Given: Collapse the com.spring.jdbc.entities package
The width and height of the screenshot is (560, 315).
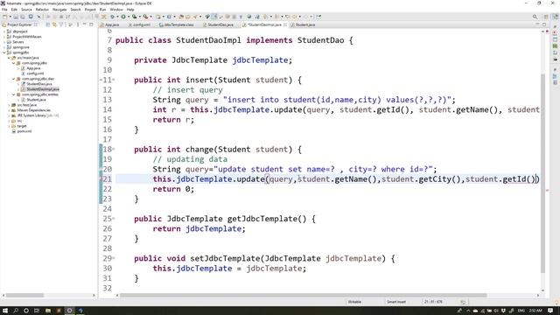Looking at the screenshot, I should [x=14, y=94].
